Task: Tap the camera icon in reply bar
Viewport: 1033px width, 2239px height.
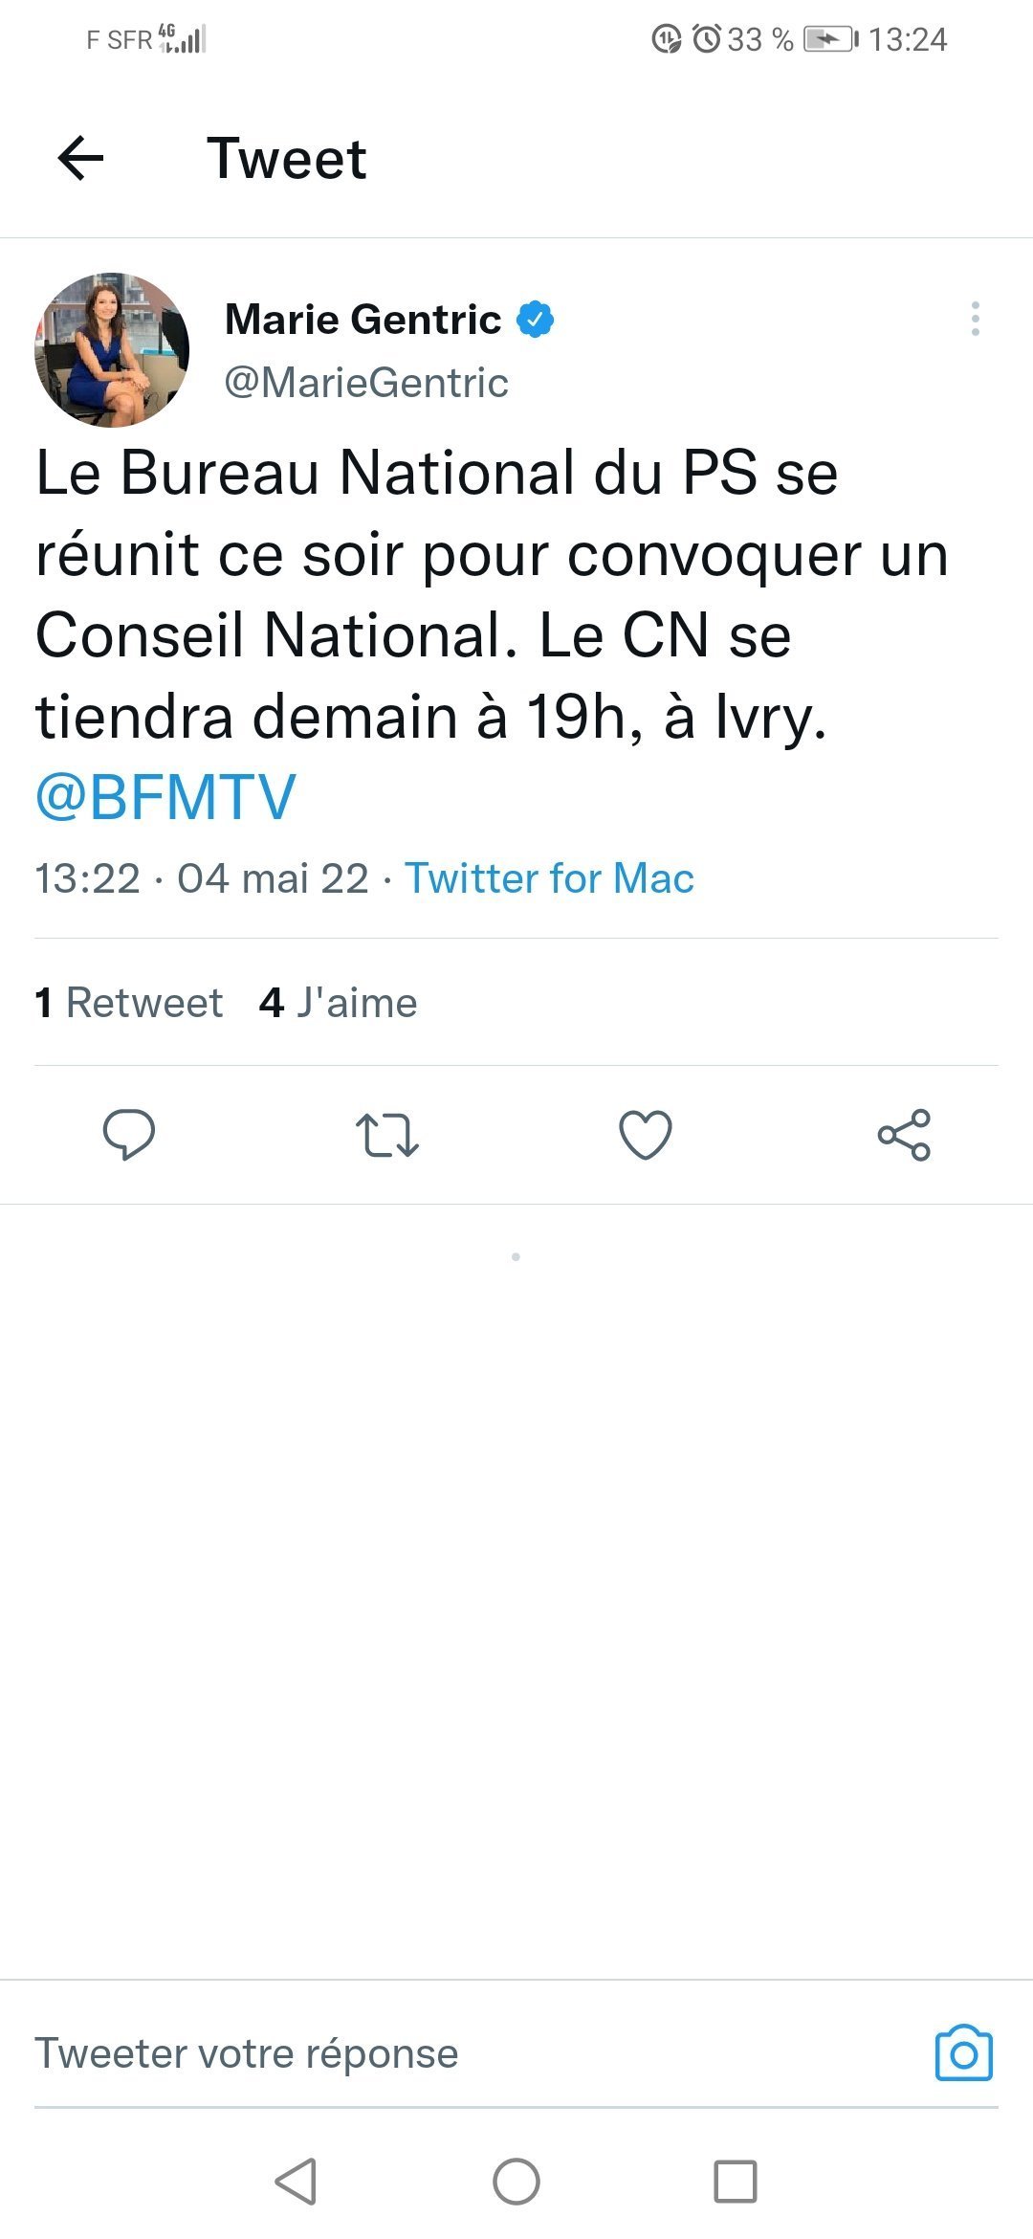Action: 963,2053
